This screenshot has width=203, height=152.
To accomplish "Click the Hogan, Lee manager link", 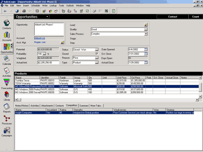I will point(40,42).
